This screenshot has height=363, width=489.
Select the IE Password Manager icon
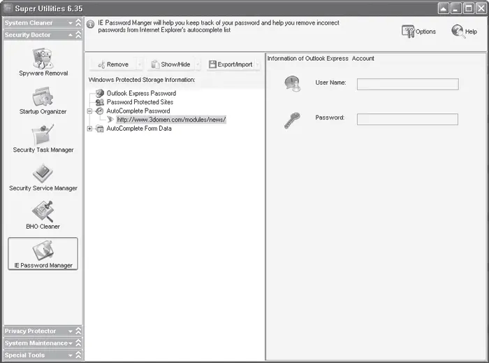pos(43,250)
